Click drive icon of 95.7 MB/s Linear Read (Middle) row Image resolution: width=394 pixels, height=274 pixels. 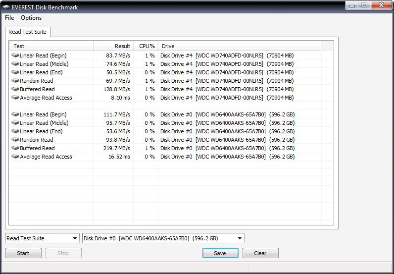[15, 123]
